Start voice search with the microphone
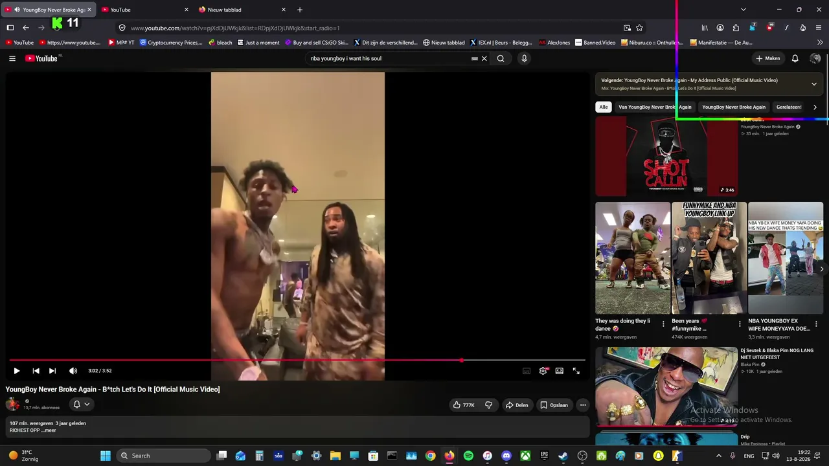829x466 pixels. [524, 58]
